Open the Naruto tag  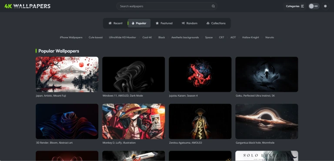(270, 37)
